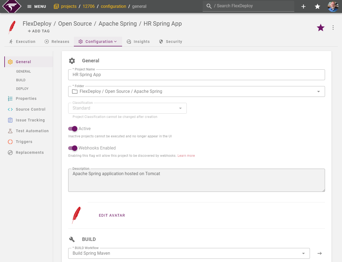
Task: Open favorites star in the top bar
Action: point(317,6)
